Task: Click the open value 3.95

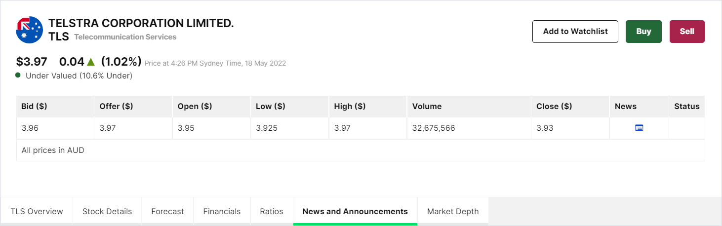Action: point(186,128)
